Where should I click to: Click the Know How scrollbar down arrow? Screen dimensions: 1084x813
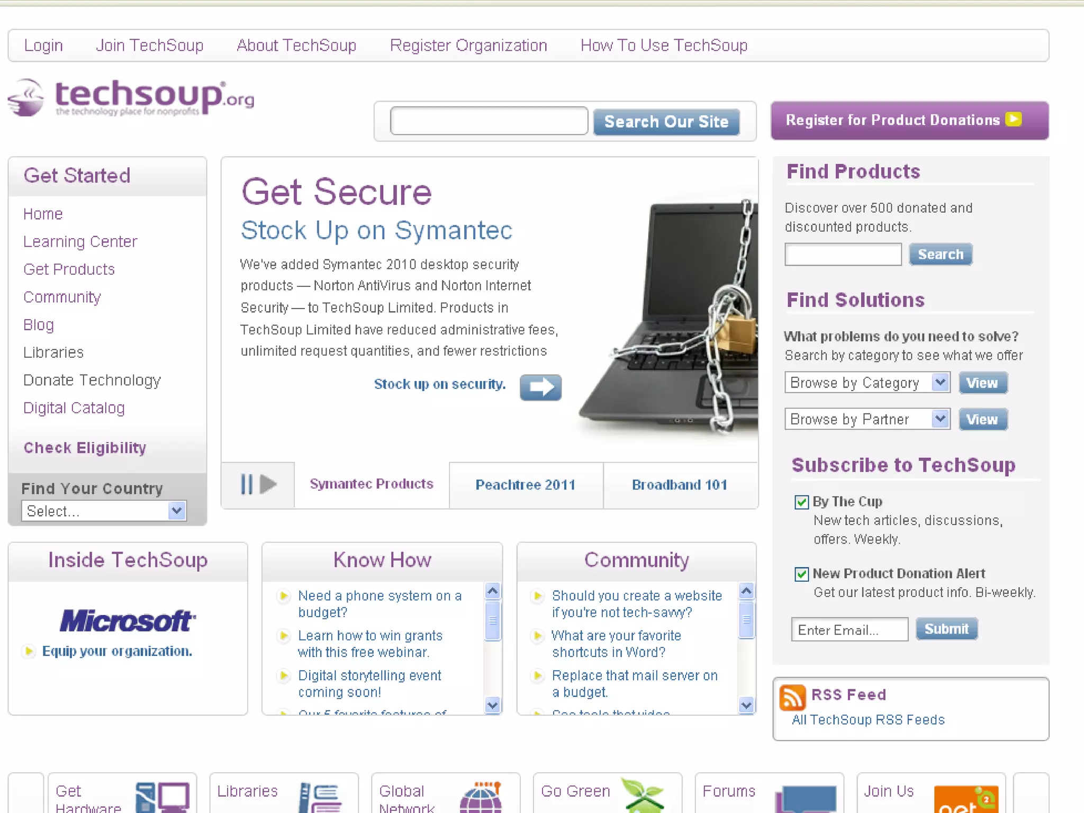click(x=492, y=705)
